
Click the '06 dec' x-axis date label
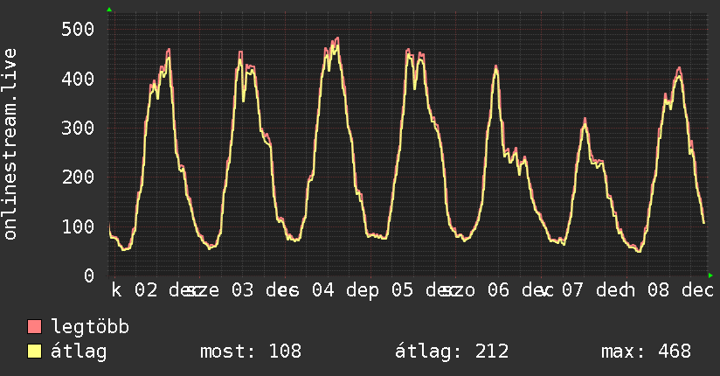coord(520,290)
